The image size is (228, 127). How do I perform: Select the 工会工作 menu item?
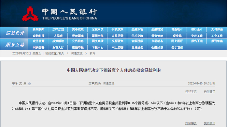tap(217, 36)
